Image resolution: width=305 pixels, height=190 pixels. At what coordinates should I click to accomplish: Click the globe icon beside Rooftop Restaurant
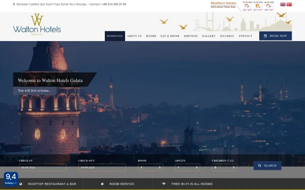coord(21,184)
